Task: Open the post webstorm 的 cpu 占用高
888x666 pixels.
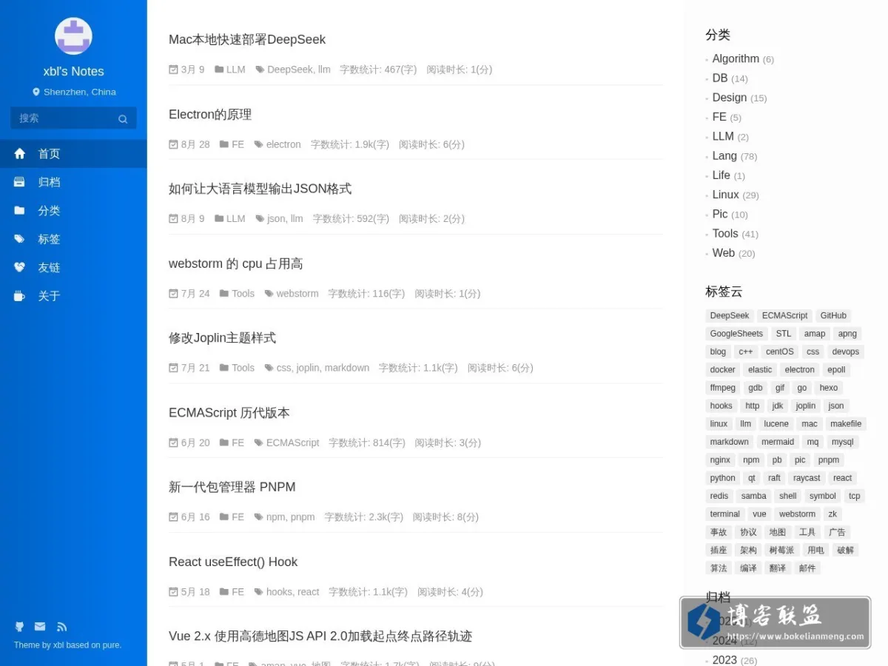Action: (x=235, y=263)
